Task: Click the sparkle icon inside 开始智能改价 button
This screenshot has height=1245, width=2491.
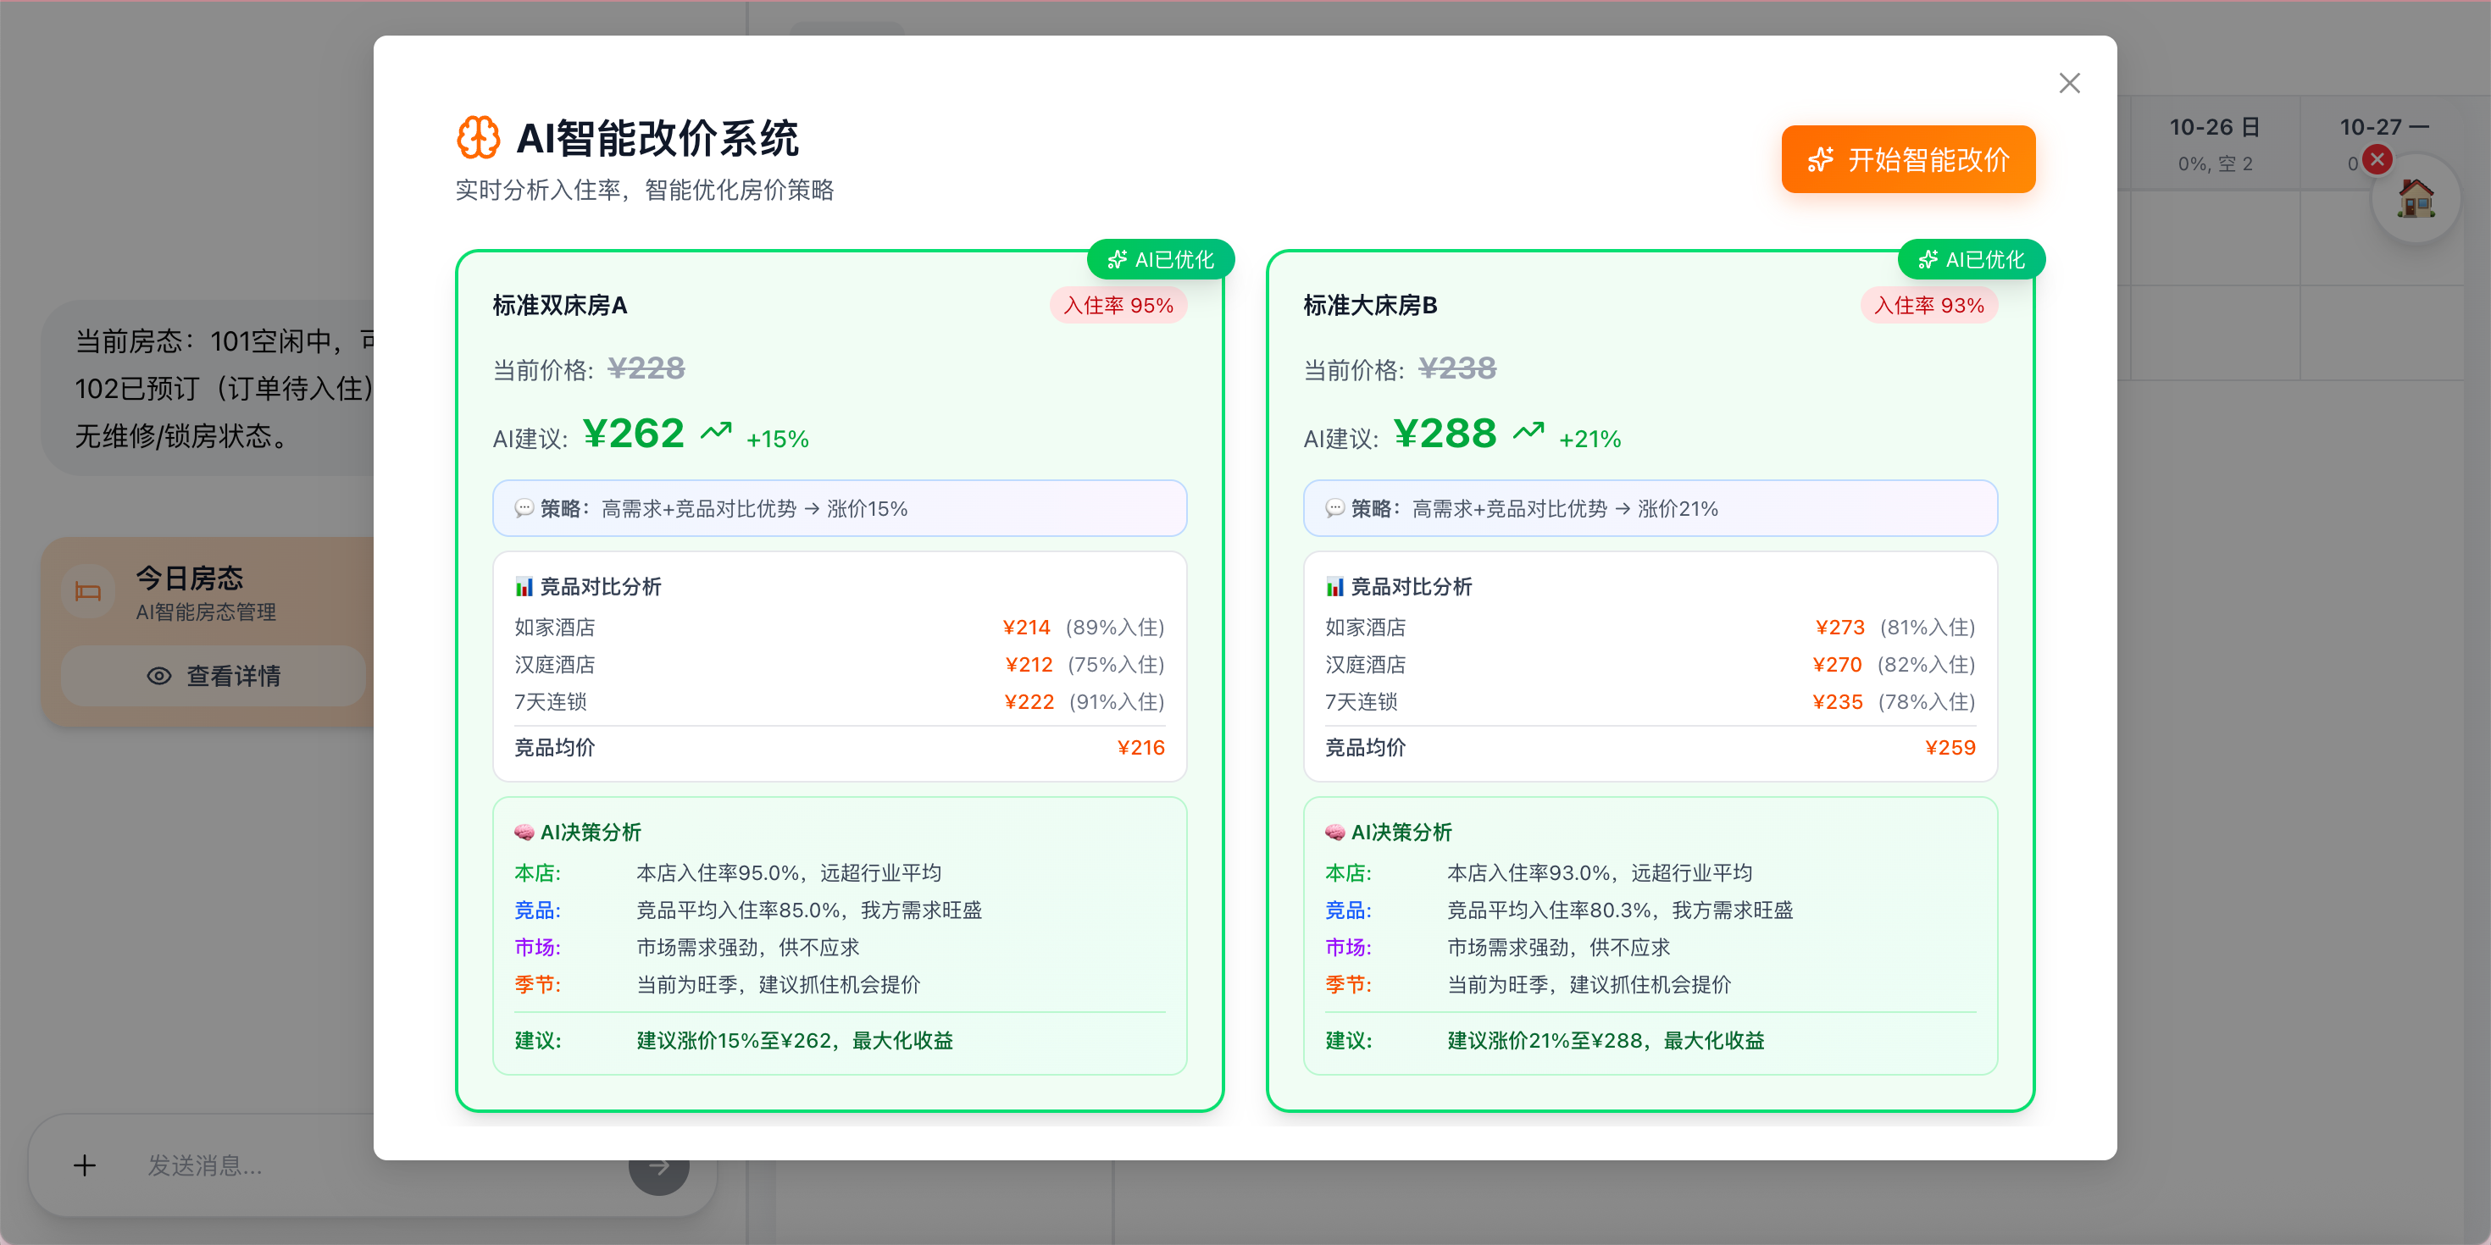Action: coord(1821,158)
